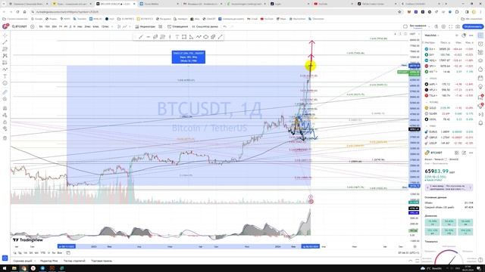
Task: Open the go-to-date calendar icon
Action: (x=68, y=253)
